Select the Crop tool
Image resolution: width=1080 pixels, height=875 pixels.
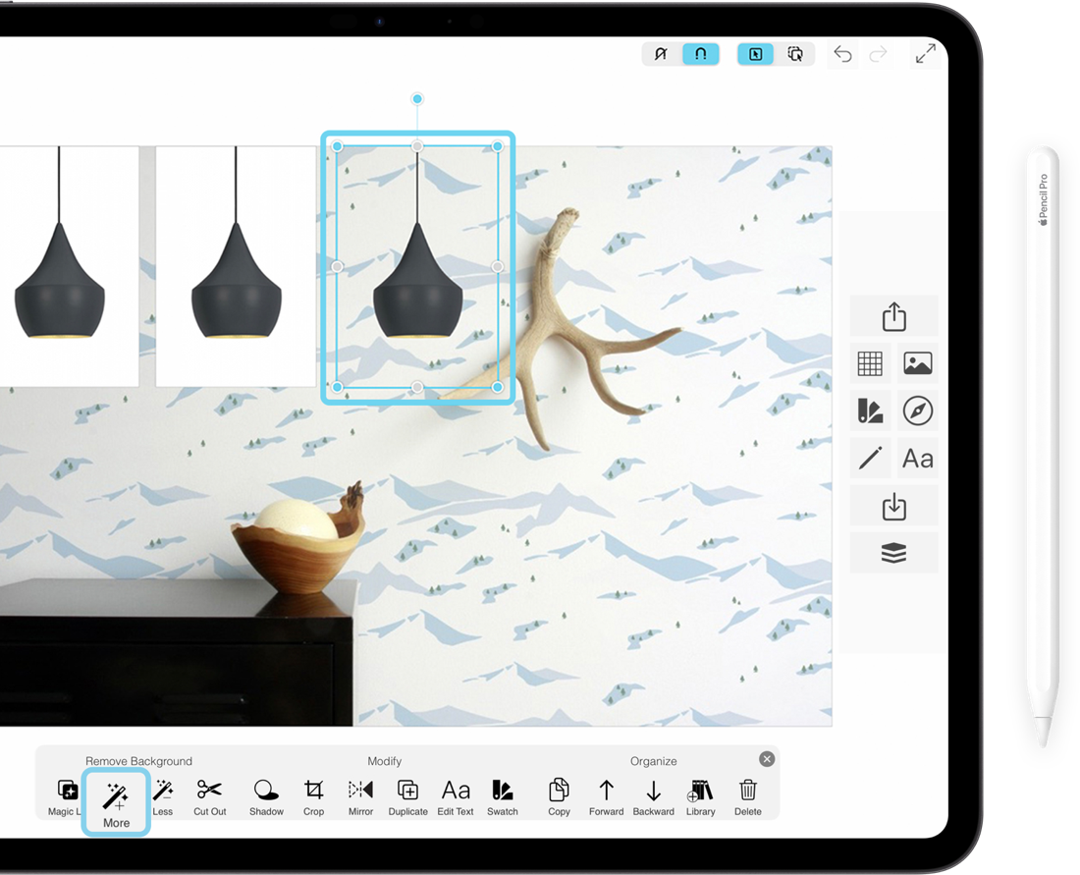tap(313, 795)
